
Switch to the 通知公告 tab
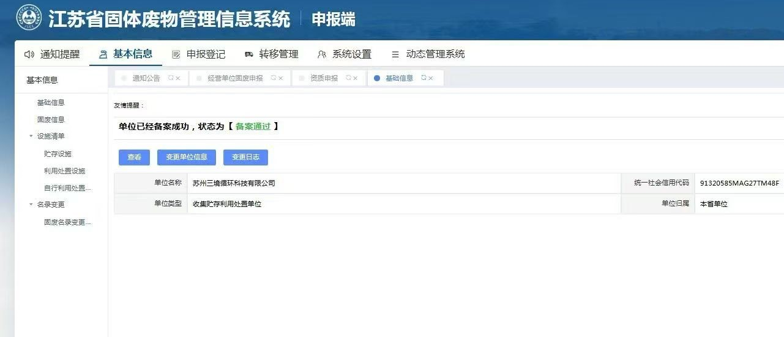pos(146,78)
